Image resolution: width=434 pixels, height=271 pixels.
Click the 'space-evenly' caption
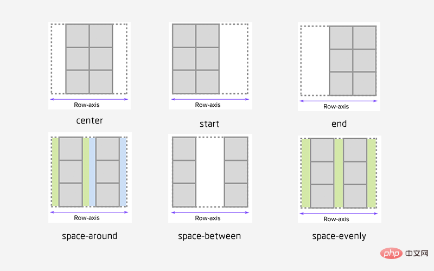tap(339, 236)
